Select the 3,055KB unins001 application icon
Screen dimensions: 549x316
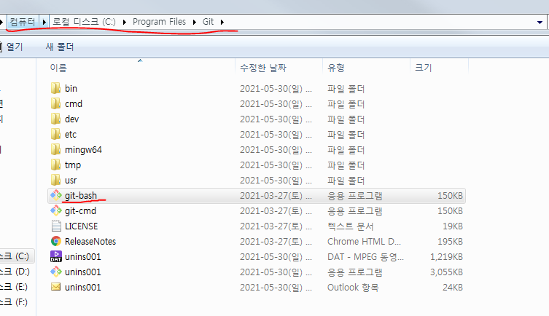pyautogui.click(x=56, y=272)
